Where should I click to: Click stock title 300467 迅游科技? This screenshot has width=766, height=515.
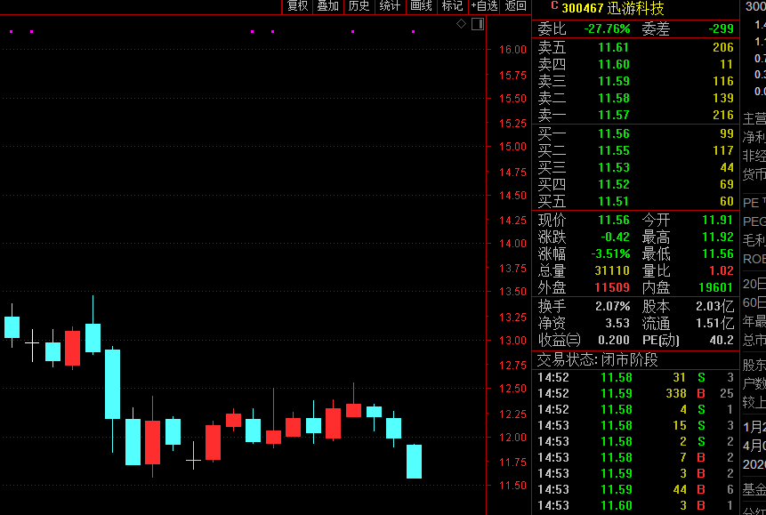tap(612, 8)
